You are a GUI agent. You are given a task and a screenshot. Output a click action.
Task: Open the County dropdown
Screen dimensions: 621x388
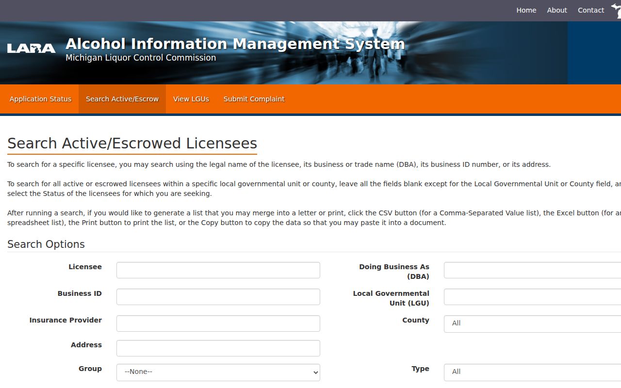click(532, 323)
